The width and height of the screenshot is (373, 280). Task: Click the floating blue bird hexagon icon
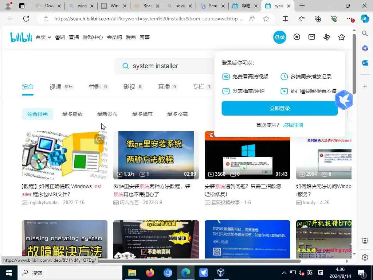click(344, 100)
